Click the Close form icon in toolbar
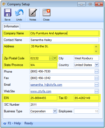The height and width of the screenshot is (128, 105). pyautogui.click(x=47, y=13)
